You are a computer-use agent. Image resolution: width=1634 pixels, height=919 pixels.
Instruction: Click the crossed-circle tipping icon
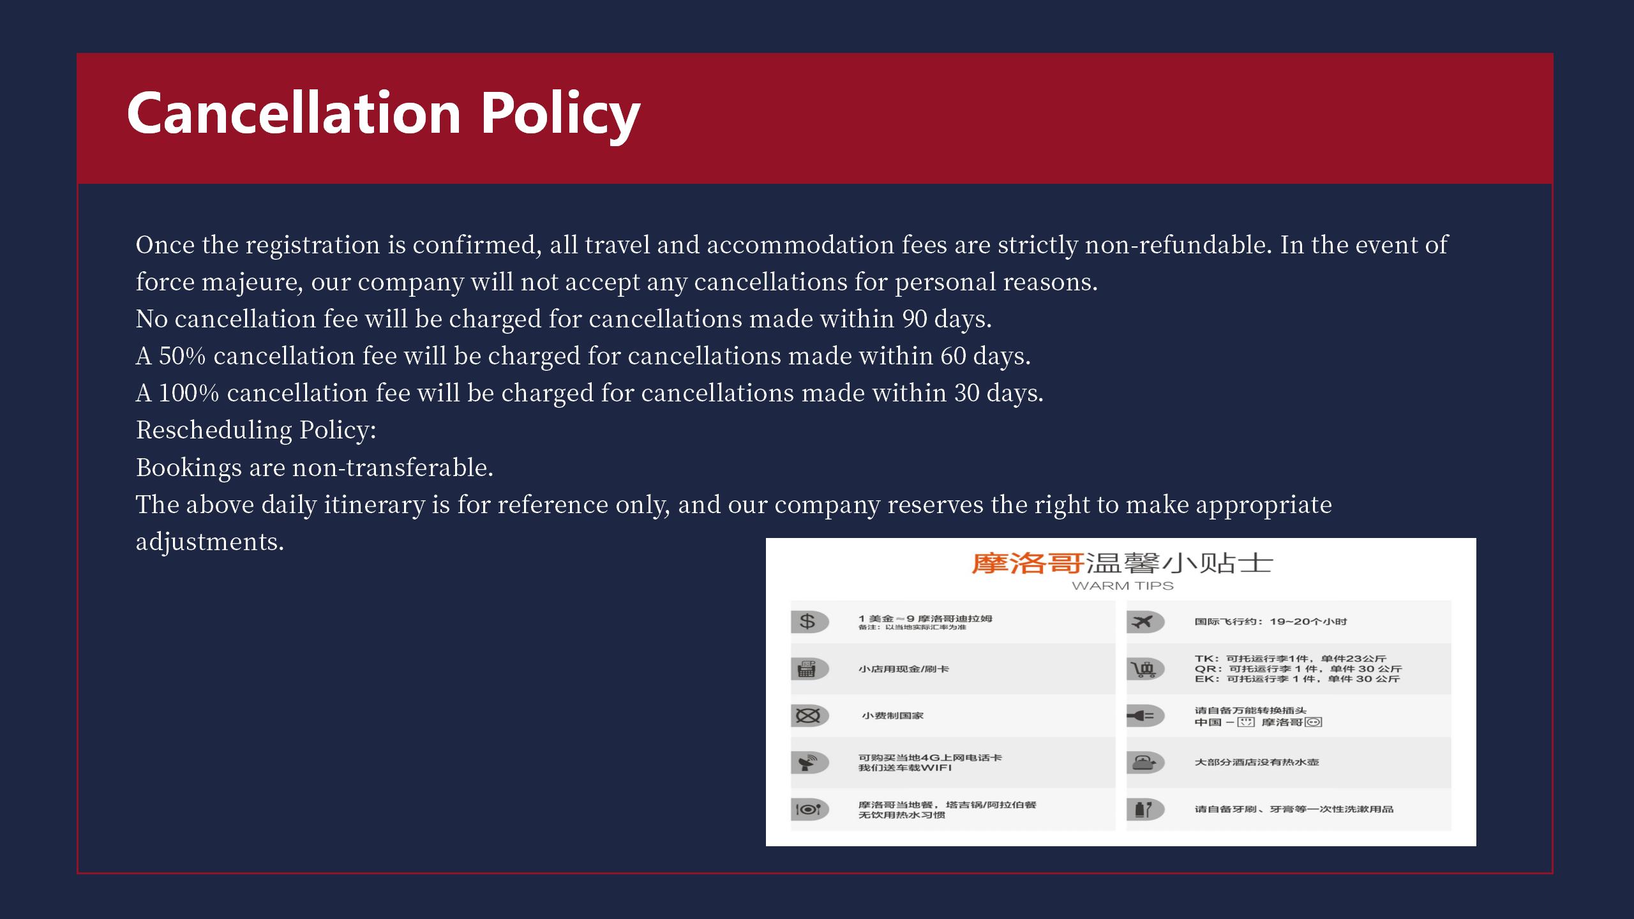(x=807, y=715)
